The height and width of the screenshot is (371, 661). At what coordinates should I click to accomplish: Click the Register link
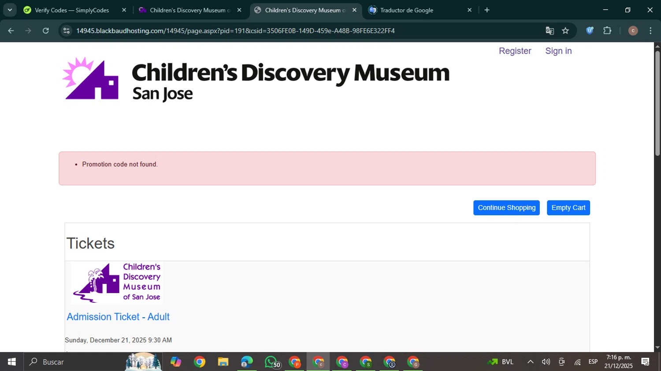[515, 51]
